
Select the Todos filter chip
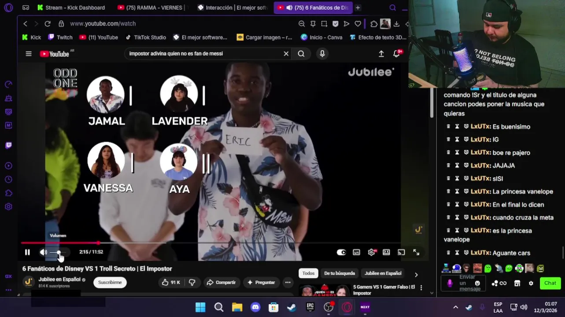pyautogui.click(x=308, y=273)
